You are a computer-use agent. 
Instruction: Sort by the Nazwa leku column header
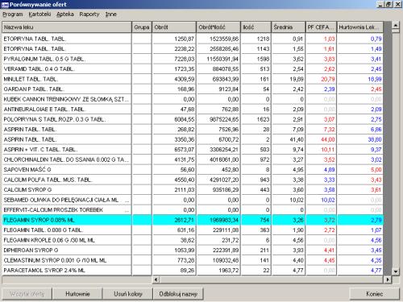pyautogui.click(x=67, y=27)
